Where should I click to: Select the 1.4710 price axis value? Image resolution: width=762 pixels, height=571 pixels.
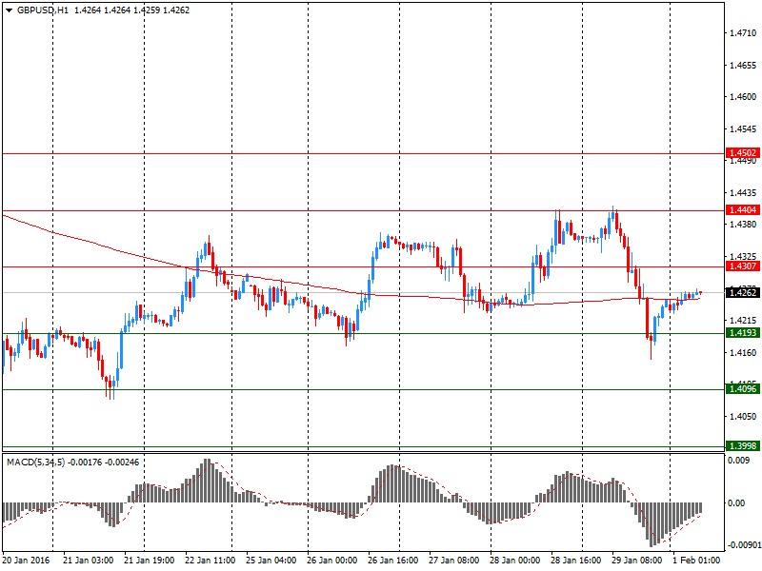tap(743, 33)
